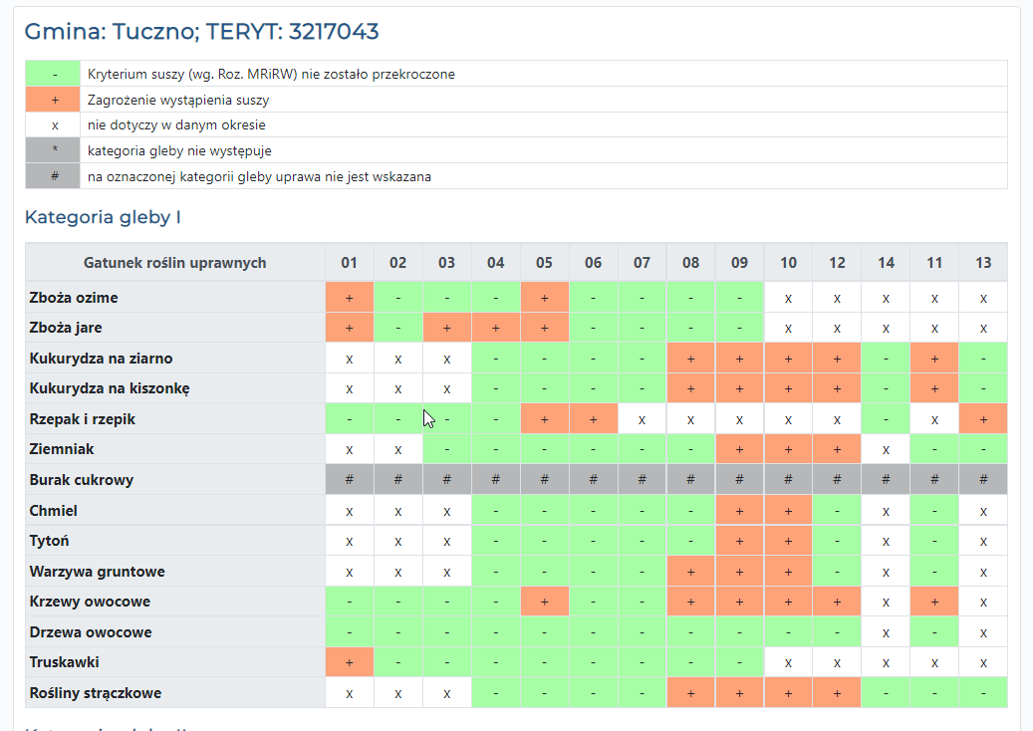The width and height of the screenshot is (1033, 731).
Task: Click the gray "#" legend swatch
Action: coord(54,176)
